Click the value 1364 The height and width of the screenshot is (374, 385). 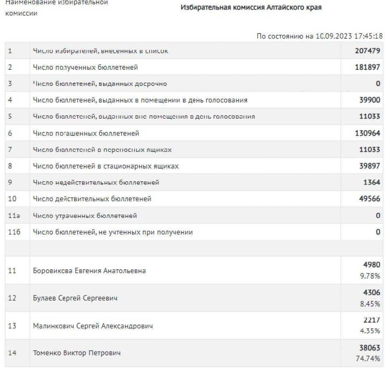click(x=372, y=182)
